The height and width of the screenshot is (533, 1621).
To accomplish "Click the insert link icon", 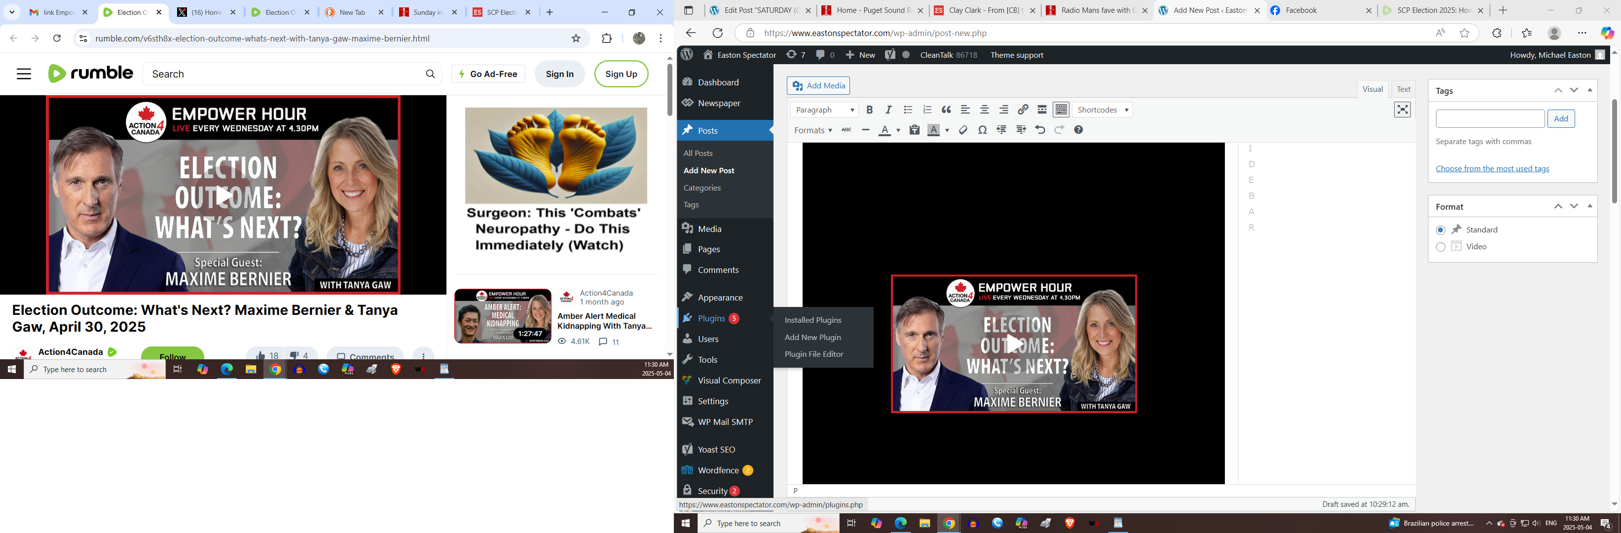I will (1023, 110).
